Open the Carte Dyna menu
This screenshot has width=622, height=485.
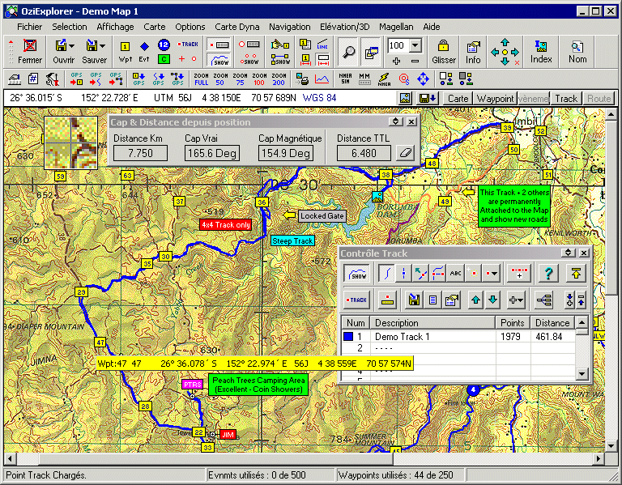(x=236, y=27)
